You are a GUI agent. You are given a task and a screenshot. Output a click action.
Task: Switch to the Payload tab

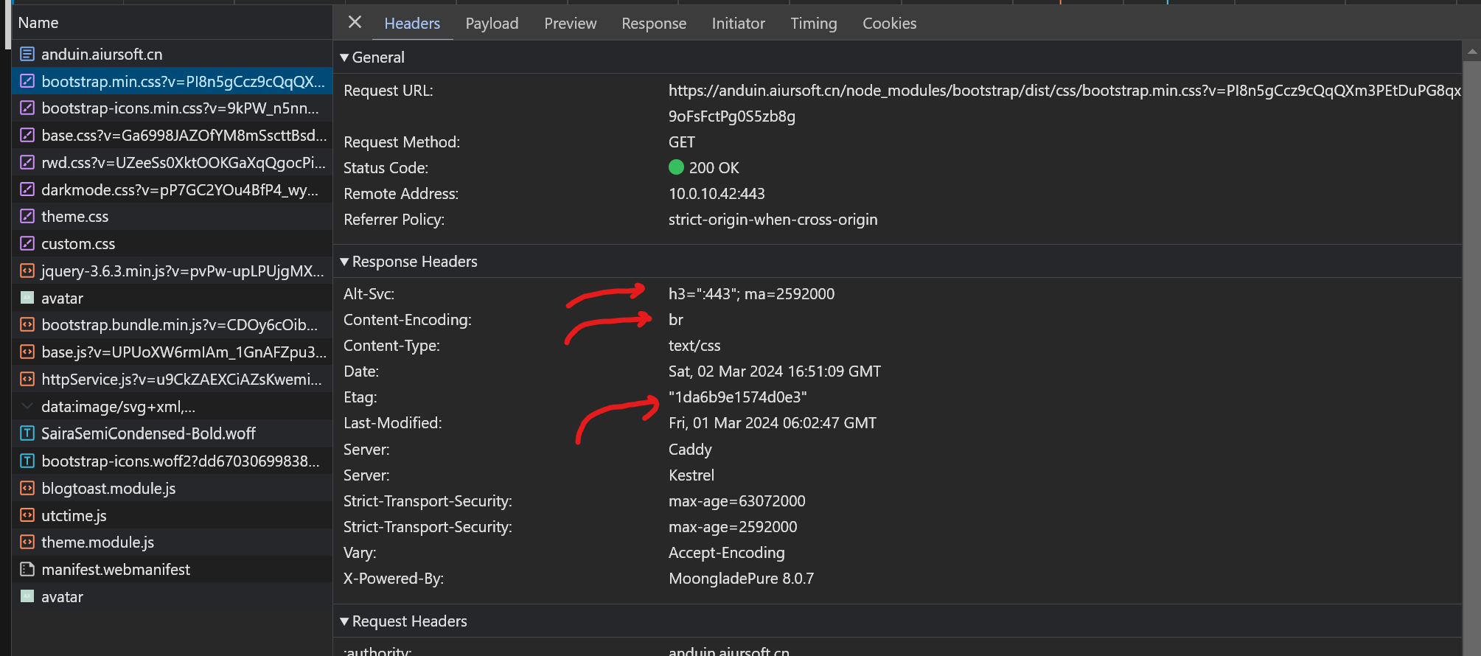click(x=492, y=24)
